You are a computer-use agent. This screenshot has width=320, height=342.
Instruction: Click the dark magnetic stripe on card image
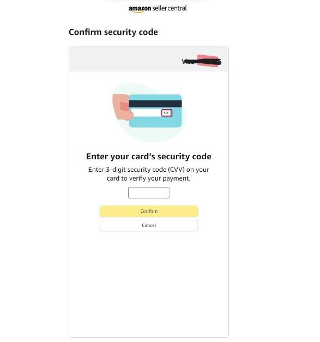155,104
